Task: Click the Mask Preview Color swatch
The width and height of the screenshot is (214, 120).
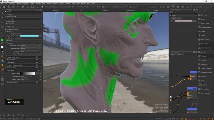Action: pyautogui.click(x=29, y=36)
